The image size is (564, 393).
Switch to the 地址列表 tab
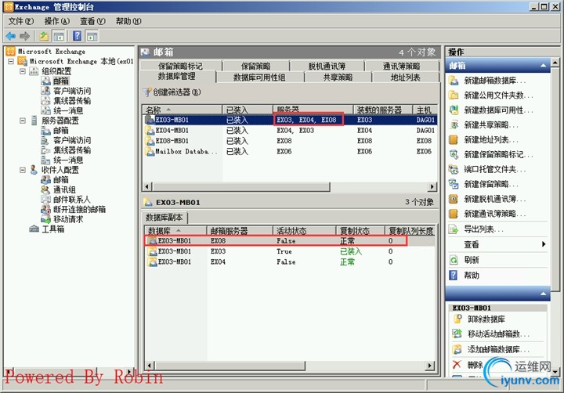[x=406, y=77]
